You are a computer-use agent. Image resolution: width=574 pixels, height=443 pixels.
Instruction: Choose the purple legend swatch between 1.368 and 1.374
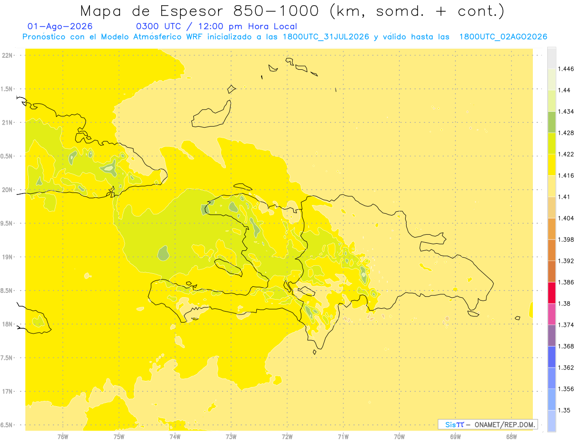pyautogui.click(x=552, y=335)
